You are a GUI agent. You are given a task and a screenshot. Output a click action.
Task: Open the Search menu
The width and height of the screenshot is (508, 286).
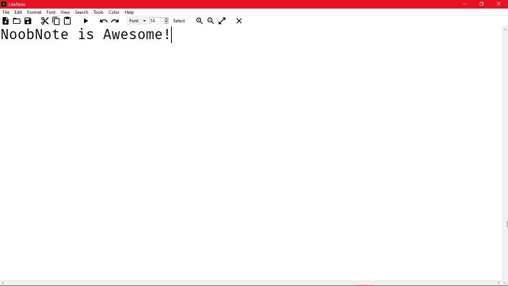point(81,12)
